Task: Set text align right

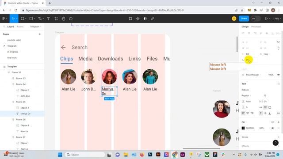Action: click(x=252, y=113)
